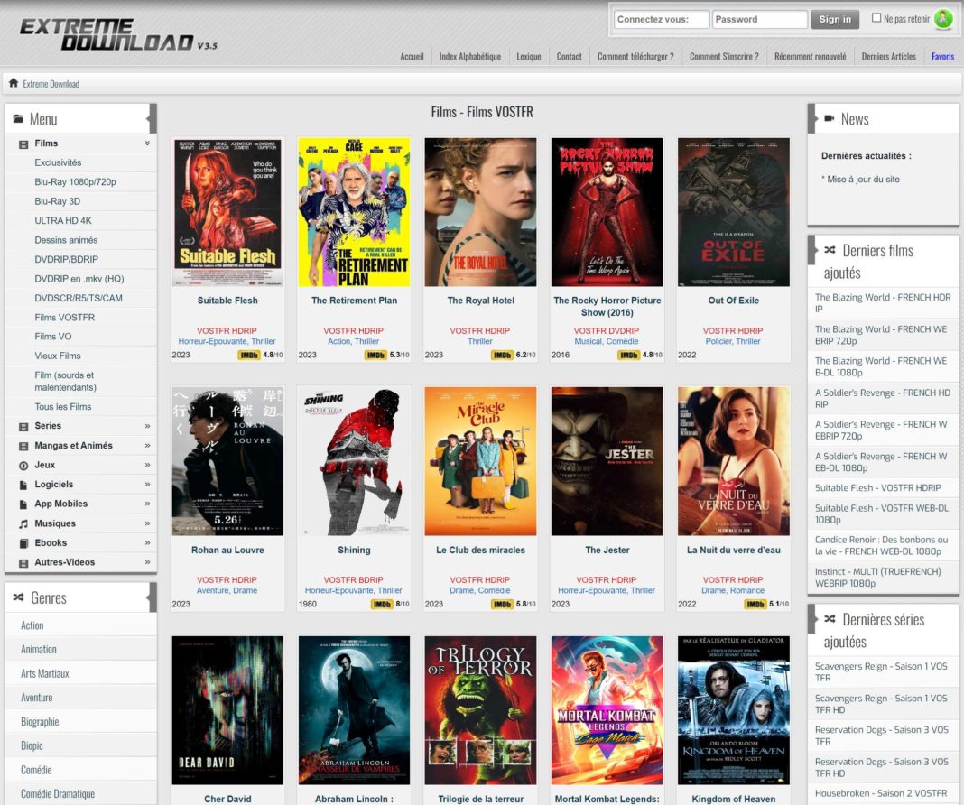Click IMDb badge under Shining
964x805 pixels.
(x=382, y=604)
